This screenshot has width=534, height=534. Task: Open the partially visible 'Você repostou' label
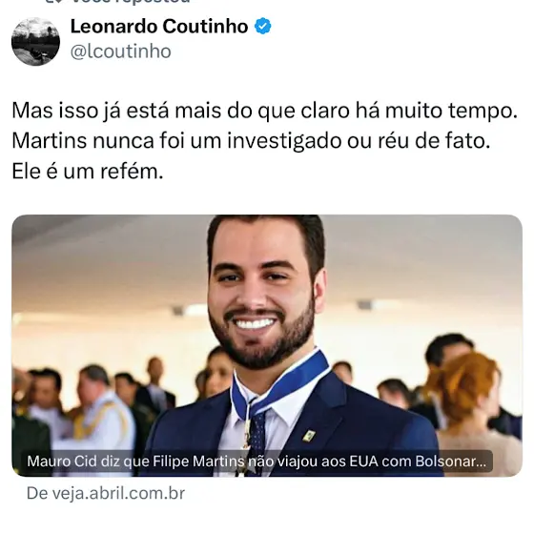[132, 1]
